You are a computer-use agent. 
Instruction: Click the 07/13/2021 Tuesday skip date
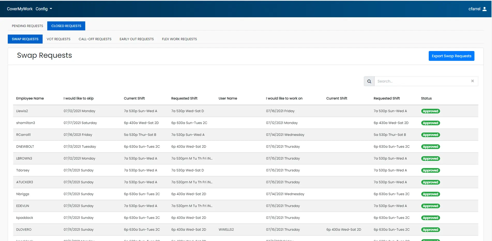(80, 147)
